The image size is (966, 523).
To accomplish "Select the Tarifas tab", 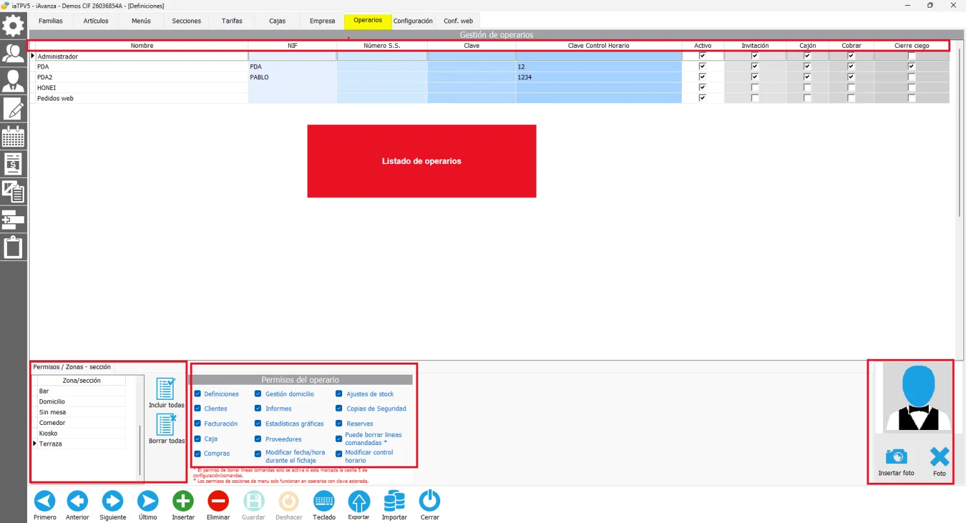I will pos(232,21).
